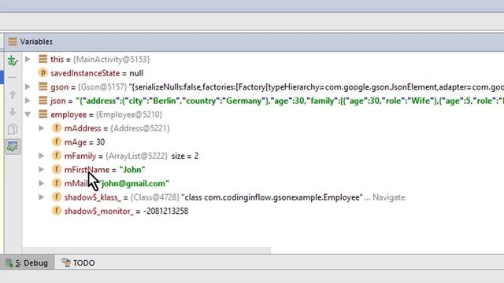Click the mMail field icon
Viewport: 504px width, 283px height.
(57, 183)
